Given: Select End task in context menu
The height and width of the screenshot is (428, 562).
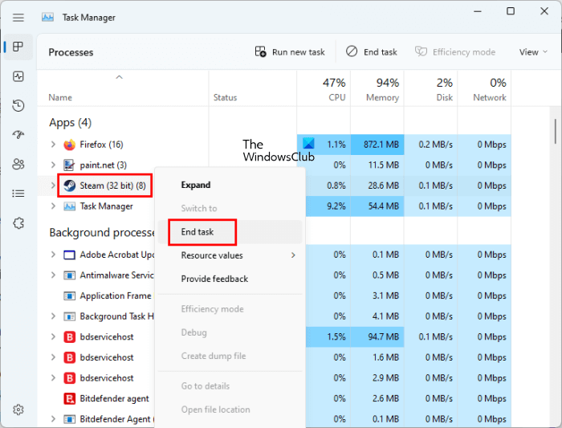Looking at the screenshot, I should click(x=201, y=233).
